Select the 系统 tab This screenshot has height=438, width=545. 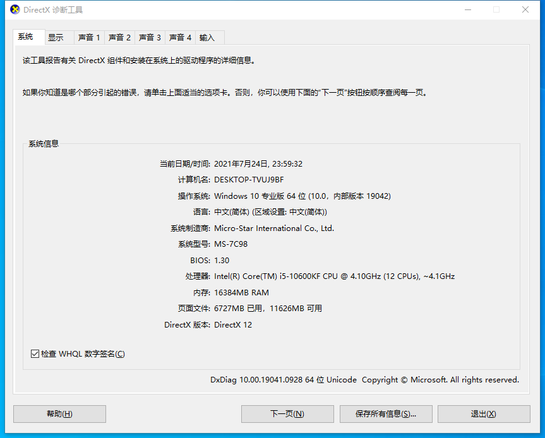(x=29, y=37)
